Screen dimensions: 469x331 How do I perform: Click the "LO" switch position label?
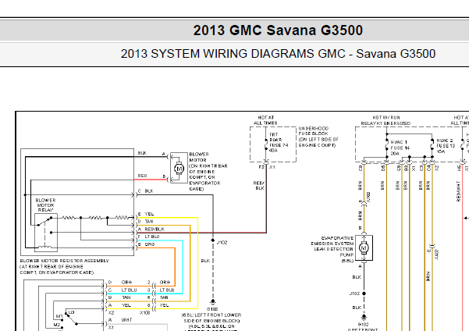71,312
